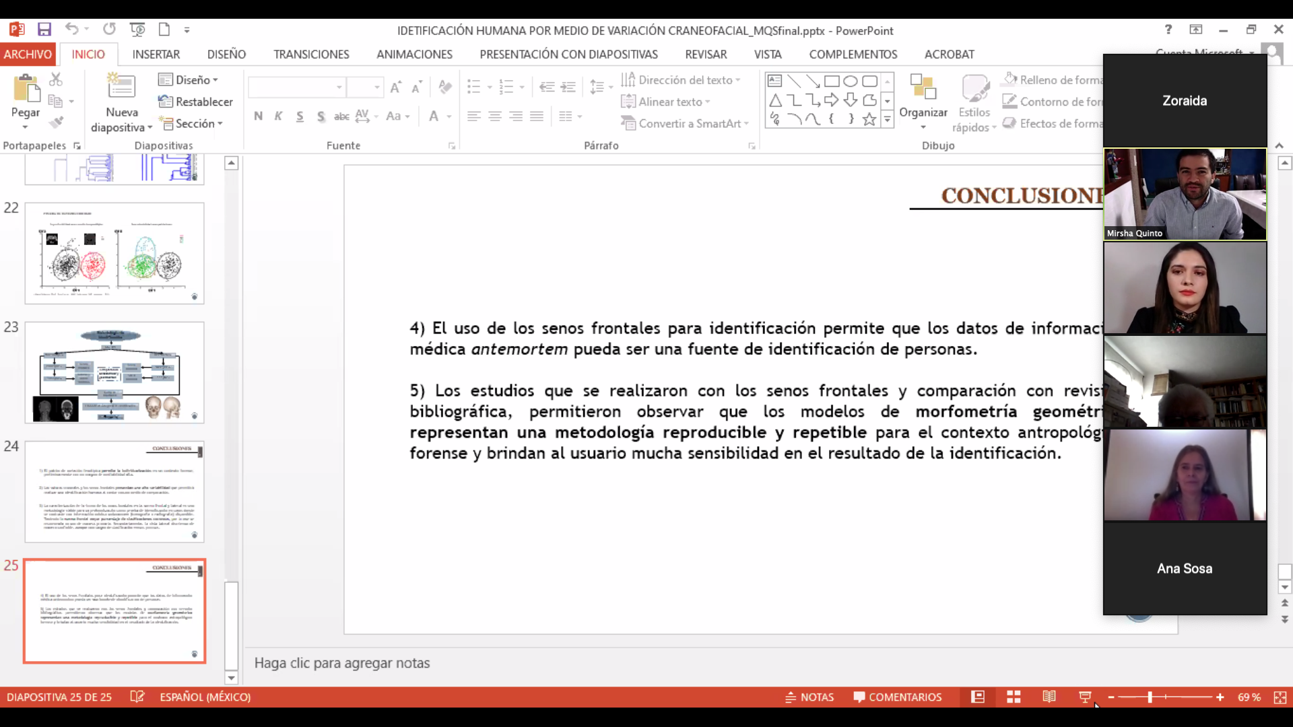1293x727 pixels.
Task: Click the Nueva diapositiva icon
Action: 122,87
